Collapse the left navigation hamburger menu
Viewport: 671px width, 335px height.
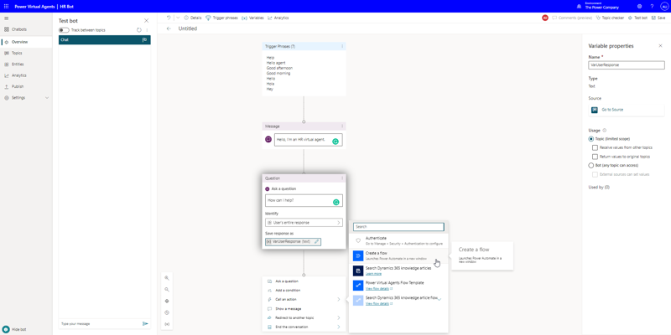click(6, 18)
